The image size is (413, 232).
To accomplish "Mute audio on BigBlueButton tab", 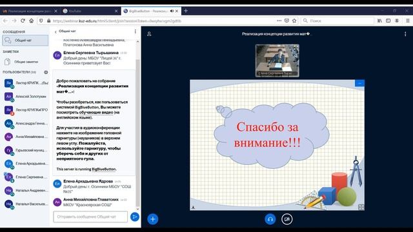I will [x=172, y=11].
